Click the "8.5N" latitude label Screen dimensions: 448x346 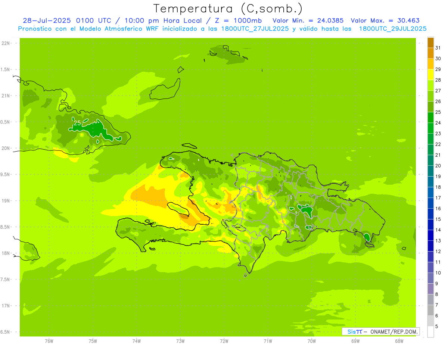(x=6, y=227)
